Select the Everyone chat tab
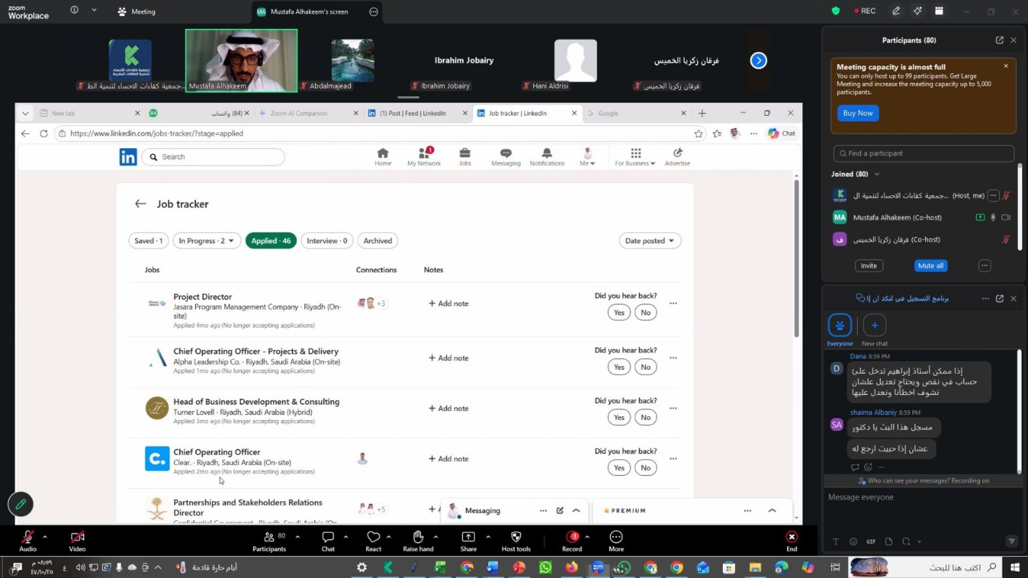 pos(840,326)
